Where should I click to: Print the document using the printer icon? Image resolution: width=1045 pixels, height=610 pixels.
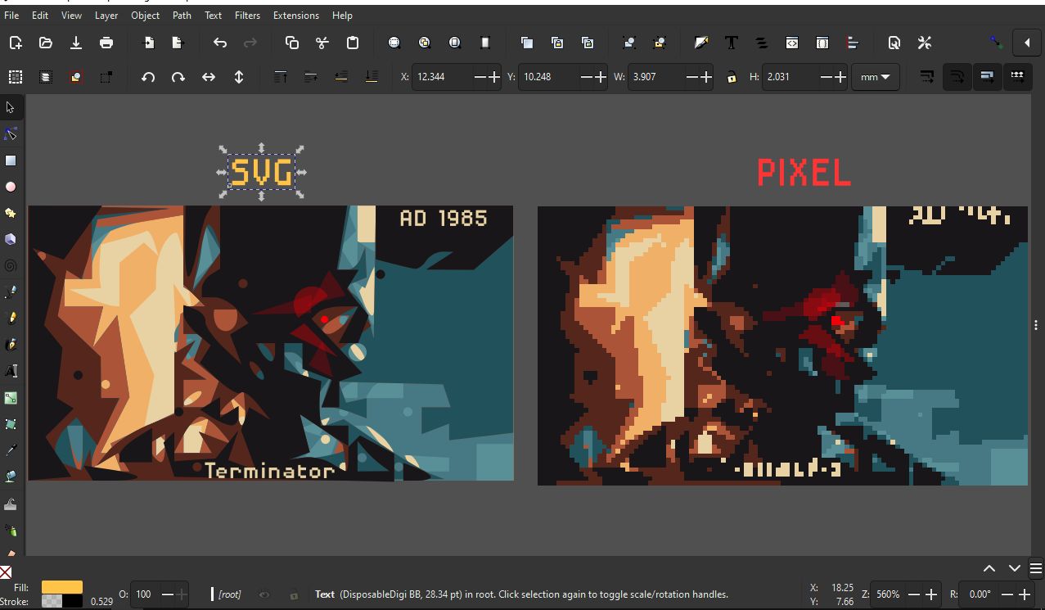(x=106, y=43)
